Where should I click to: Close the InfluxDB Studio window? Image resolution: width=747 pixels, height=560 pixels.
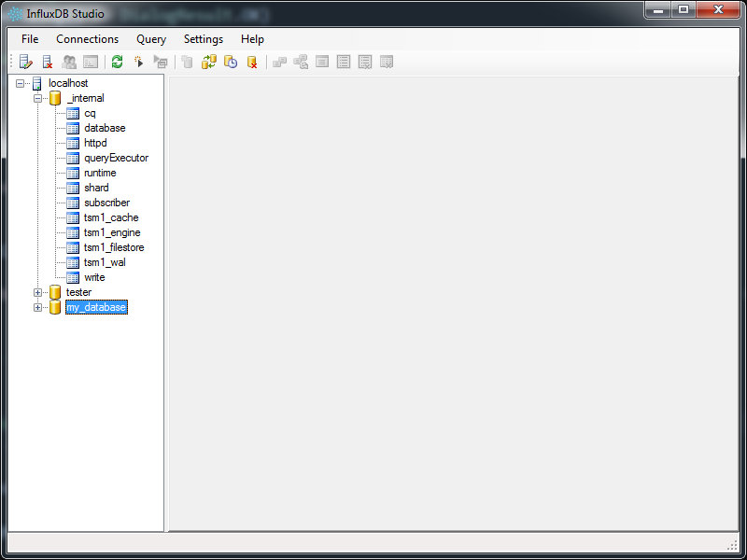[718, 10]
